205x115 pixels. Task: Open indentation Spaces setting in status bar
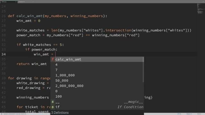[x=189, y=114]
